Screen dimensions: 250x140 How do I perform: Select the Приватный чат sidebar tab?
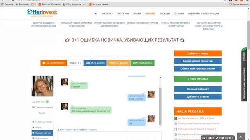(x=43, y=133)
